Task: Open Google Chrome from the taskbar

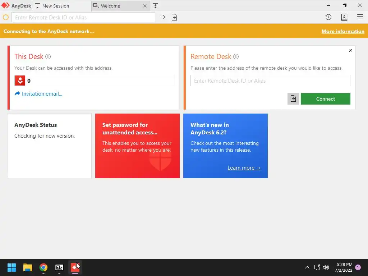Action: click(x=43, y=267)
